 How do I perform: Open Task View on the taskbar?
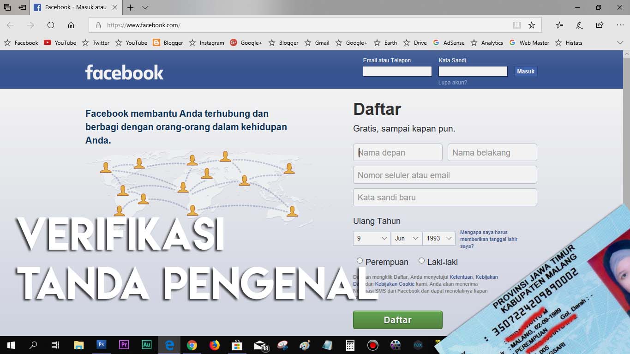55,345
